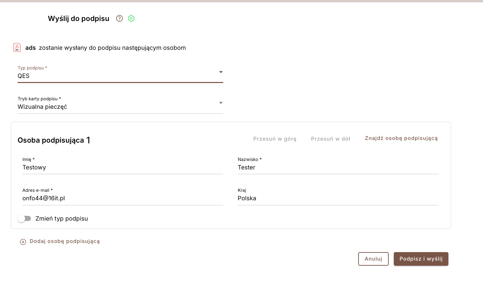Click the Zmień typ podpisu label
The width and height of the screenshot is (483, 306).
(x=62, y=219)
